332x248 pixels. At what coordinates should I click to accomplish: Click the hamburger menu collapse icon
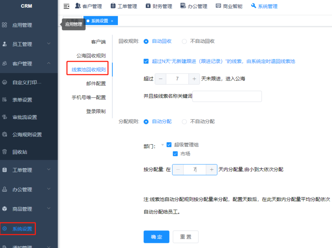[x=66, y=6]
